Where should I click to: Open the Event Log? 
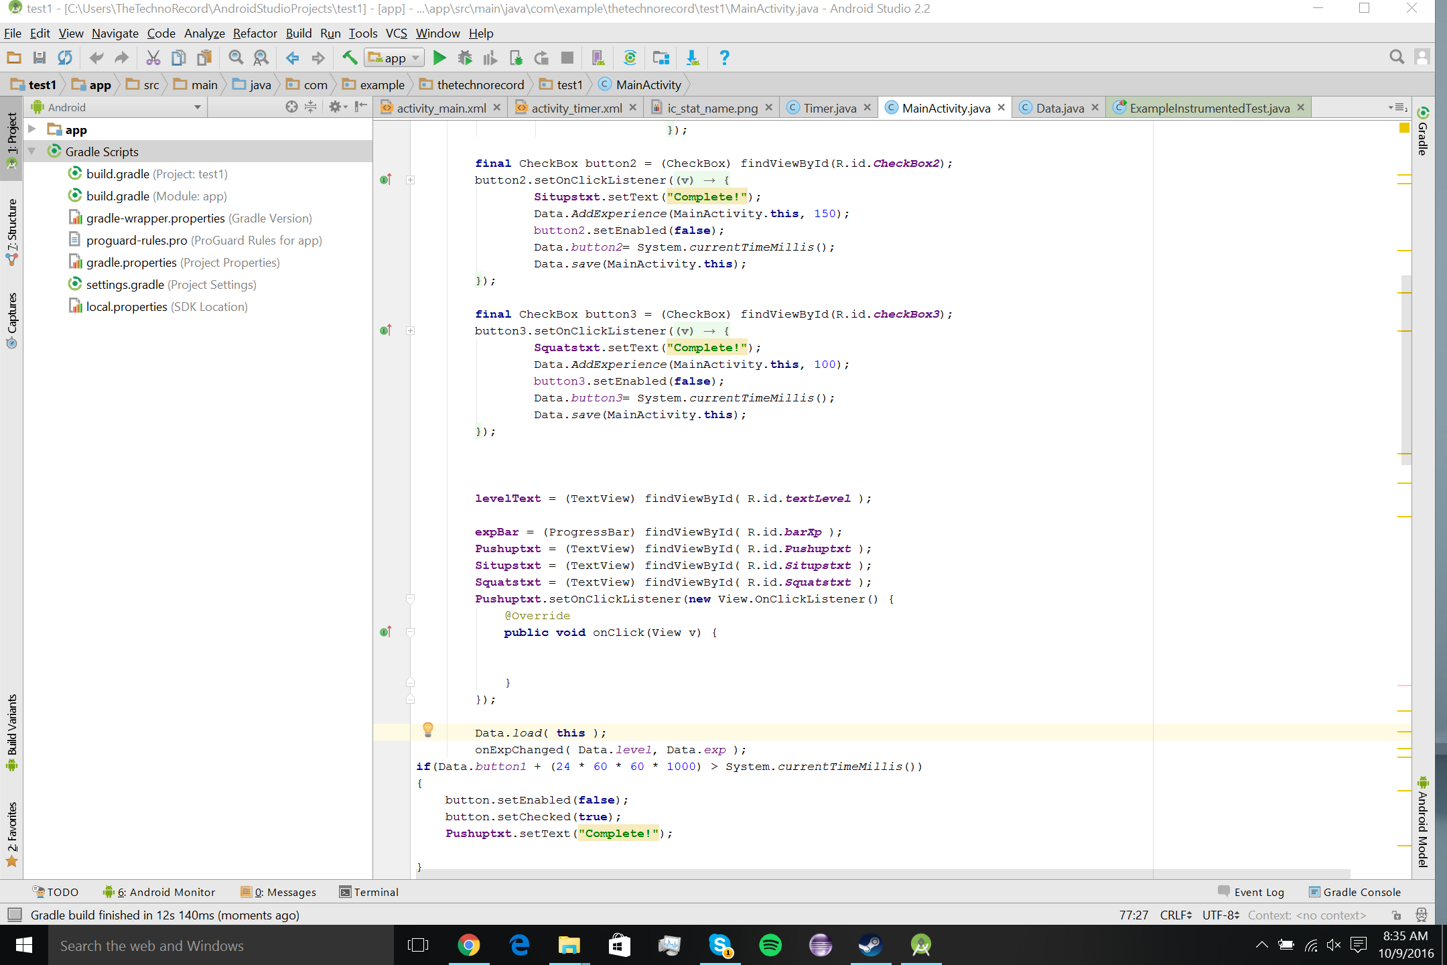pos(1251,892)
